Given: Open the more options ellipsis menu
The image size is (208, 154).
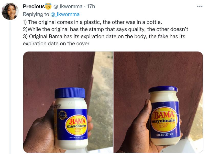Looking at the screenshot, I should tap(200, 6).
